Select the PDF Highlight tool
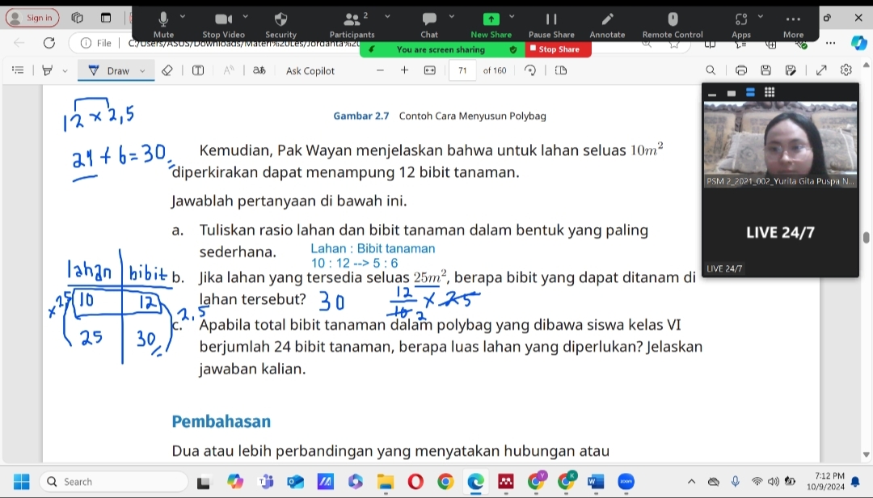This screenshot has height=498, width=873. tap(48, 70)
